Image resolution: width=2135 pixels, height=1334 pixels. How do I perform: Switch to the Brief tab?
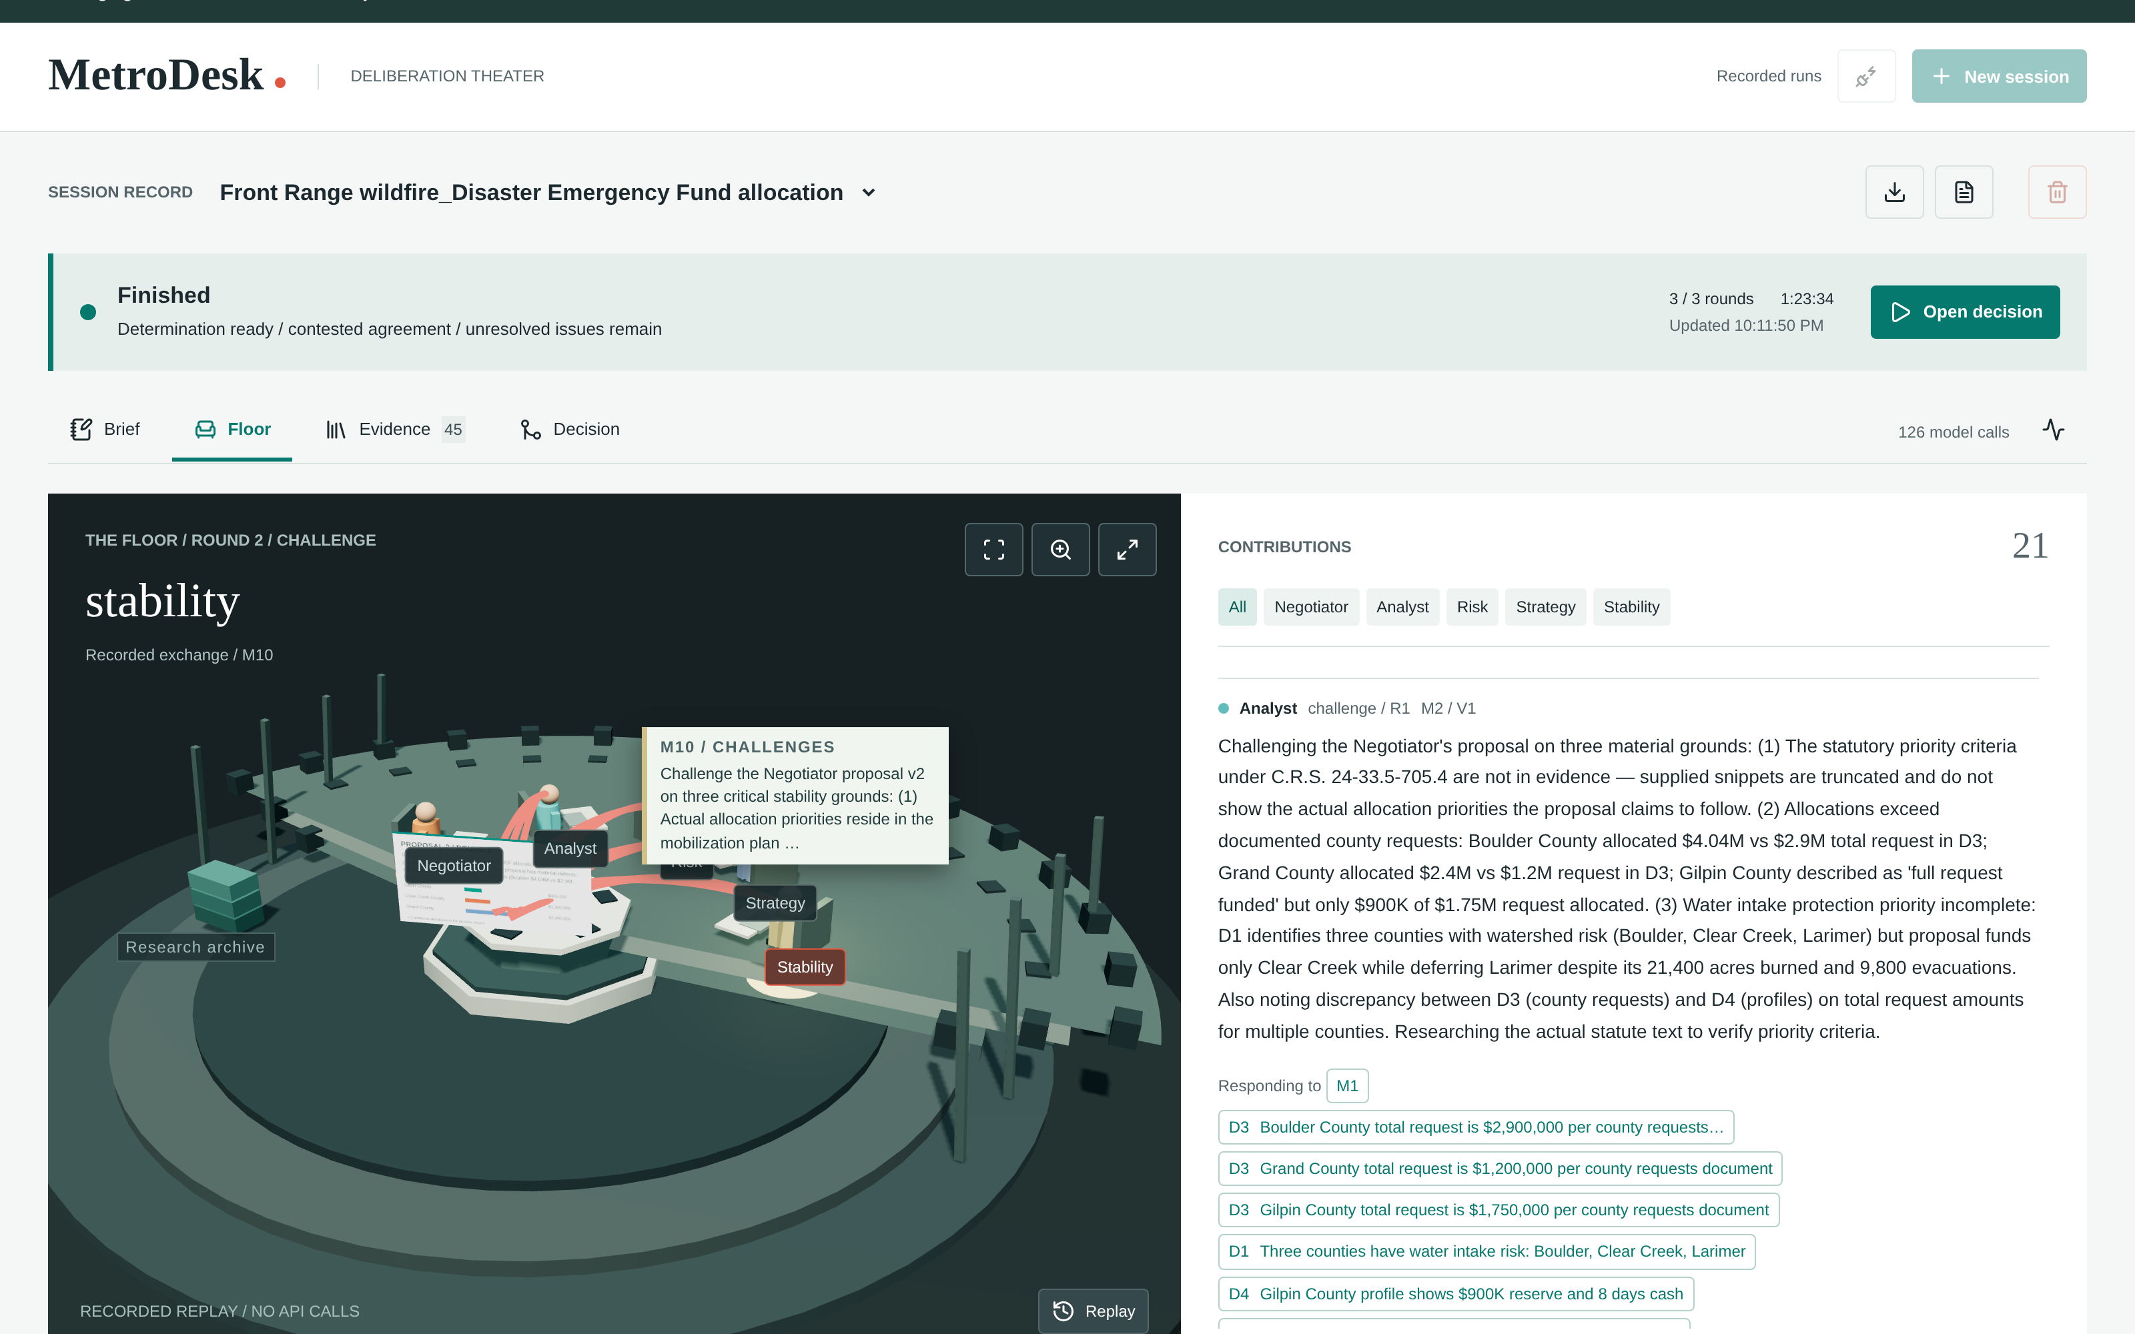click(x=105, y=430)
